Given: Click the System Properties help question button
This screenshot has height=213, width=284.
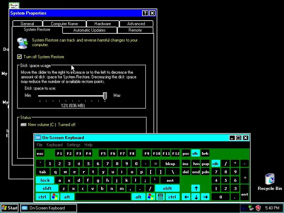Looking at the screenshot, I should pos(145,13).
